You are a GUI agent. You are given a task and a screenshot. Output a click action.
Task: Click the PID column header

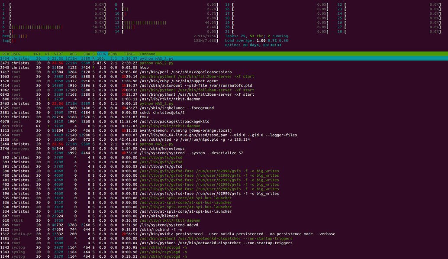[6, 54]
